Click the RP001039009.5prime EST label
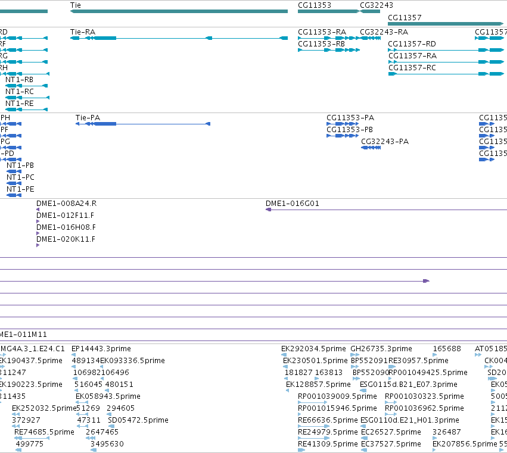 click(337, 396)
